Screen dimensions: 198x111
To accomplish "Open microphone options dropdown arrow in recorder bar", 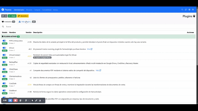I will (28, 100).
